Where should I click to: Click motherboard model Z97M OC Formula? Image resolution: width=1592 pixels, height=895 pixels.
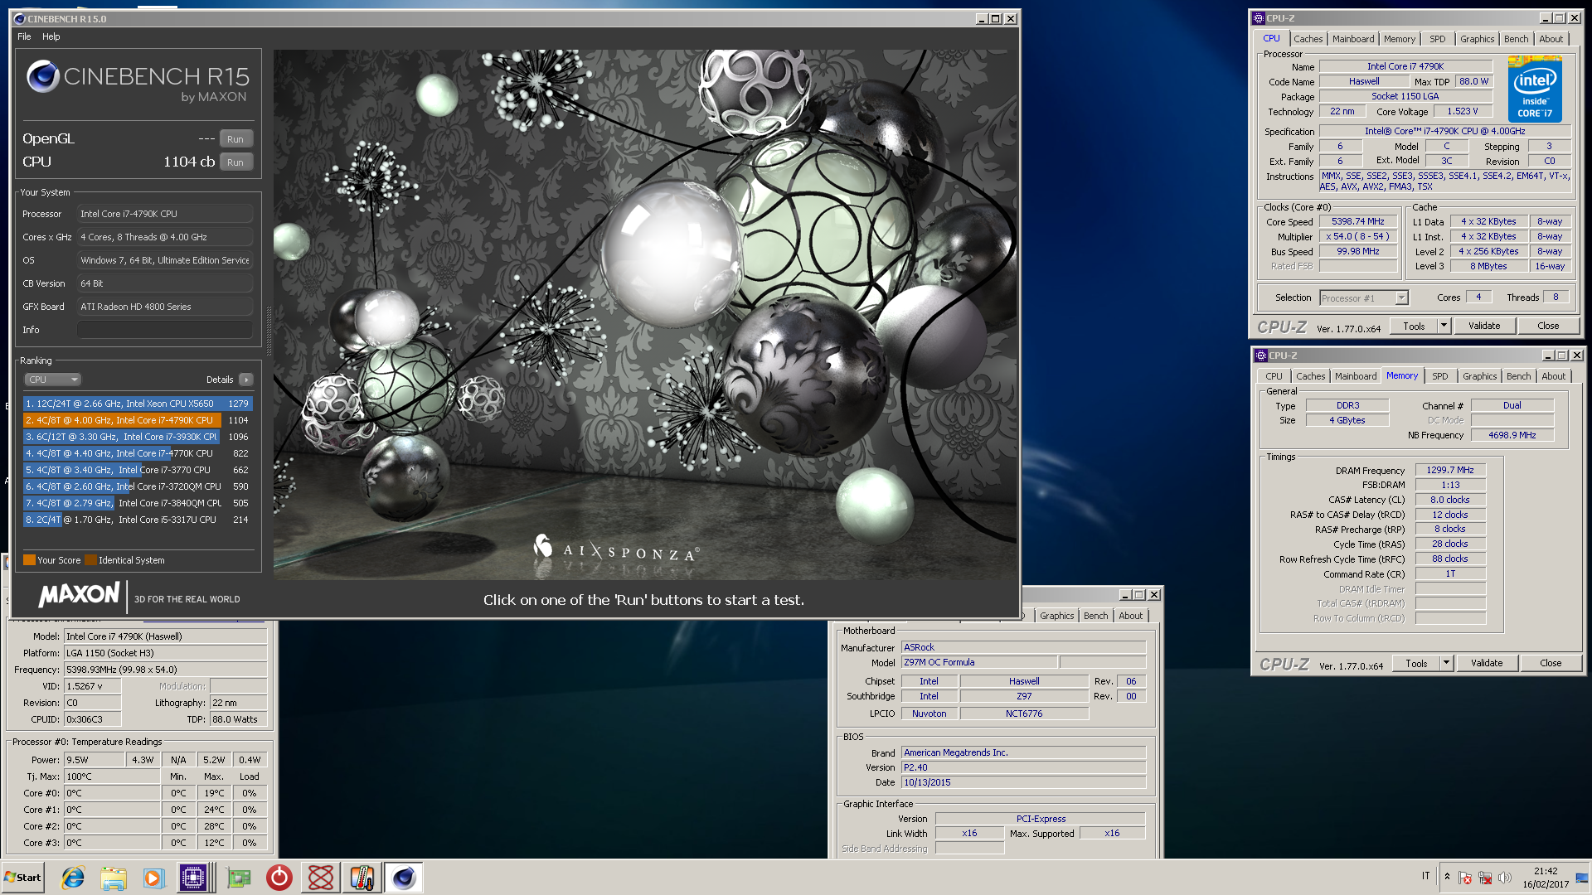tap(979, 663)
